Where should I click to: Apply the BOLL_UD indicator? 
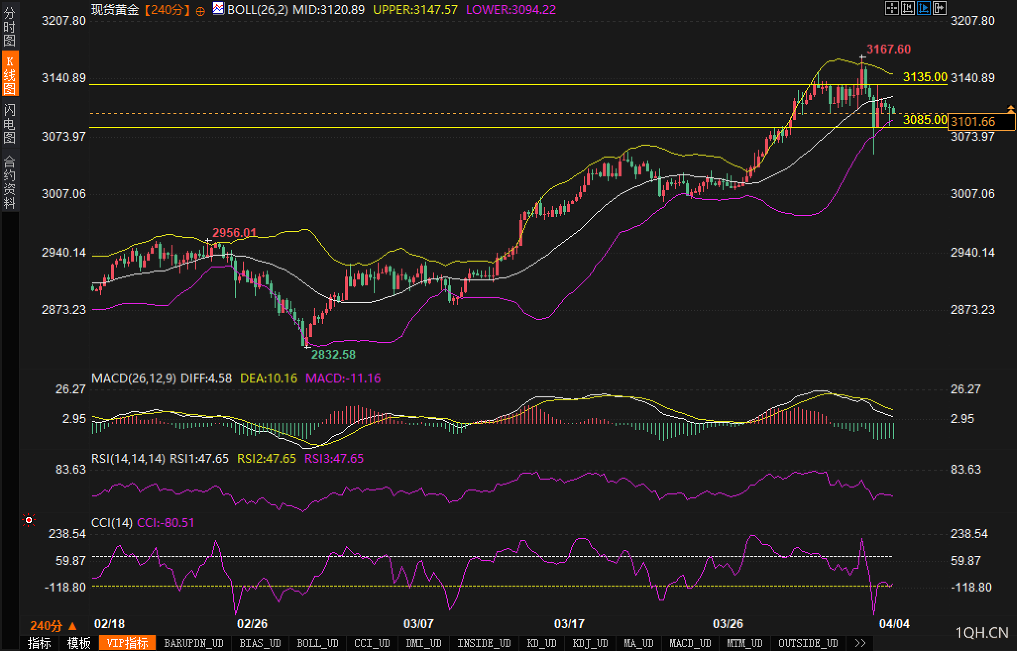[317, 644]
